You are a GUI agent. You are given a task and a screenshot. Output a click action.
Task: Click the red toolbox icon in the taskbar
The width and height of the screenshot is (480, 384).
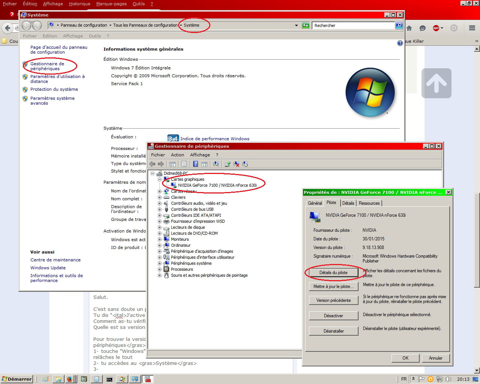coord(148,379)
